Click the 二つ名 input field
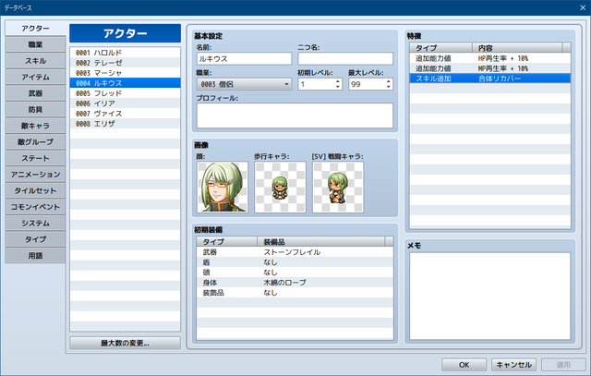 [x=345, y=59]
